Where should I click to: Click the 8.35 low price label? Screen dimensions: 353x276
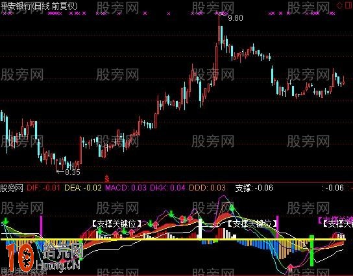coord(73,172)
